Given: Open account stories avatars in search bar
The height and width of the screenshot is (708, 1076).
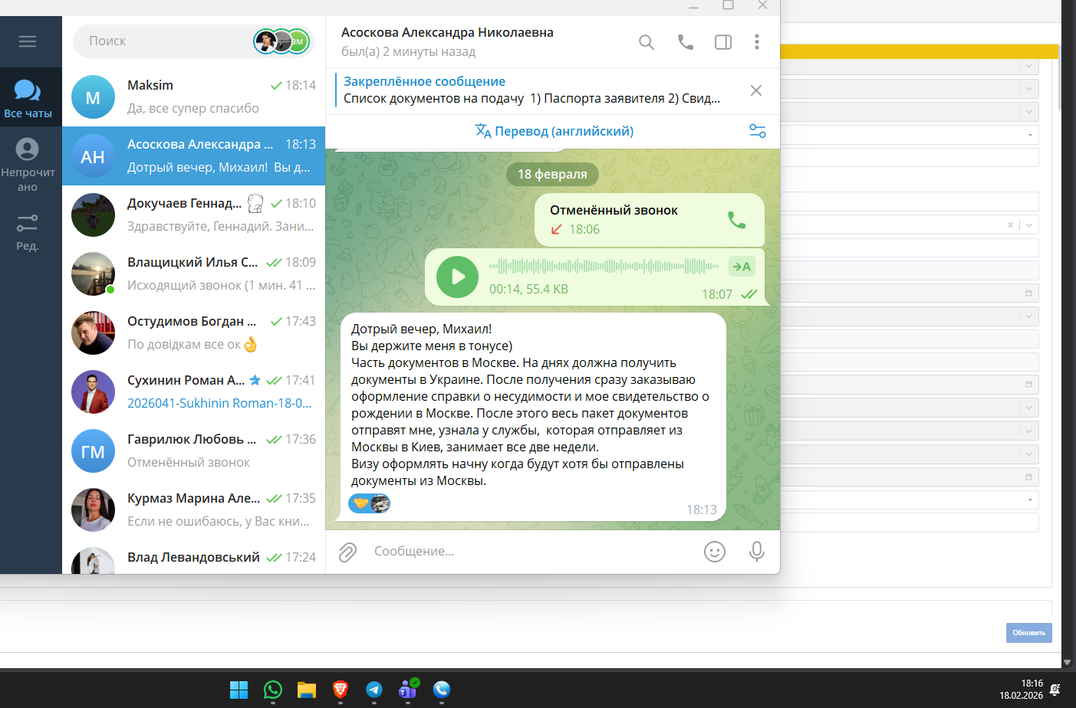Looking at the screenshot, I should click(282, 41).
